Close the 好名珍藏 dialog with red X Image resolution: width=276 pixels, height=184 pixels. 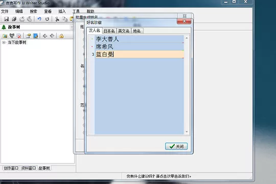184,21
